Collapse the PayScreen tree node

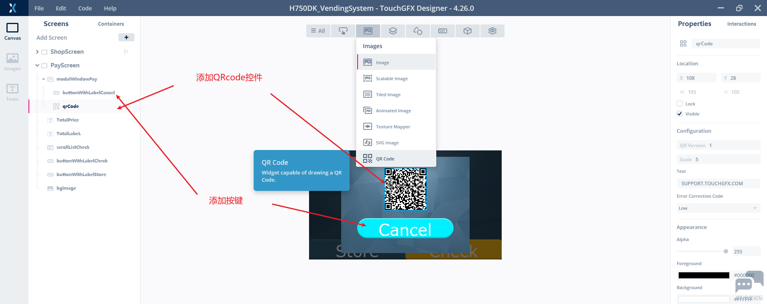coord(37,65)
